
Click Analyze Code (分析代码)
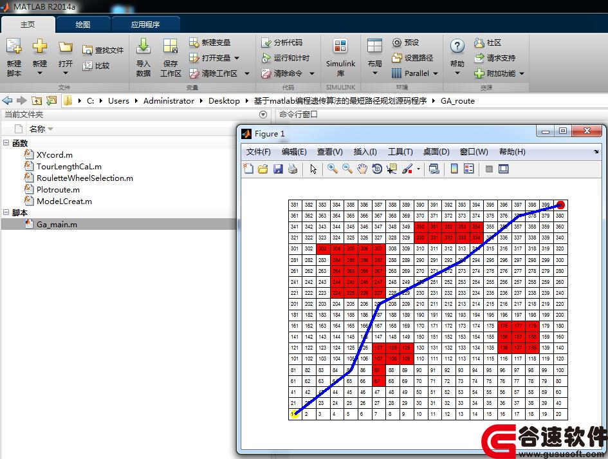[x=282, y=42]
